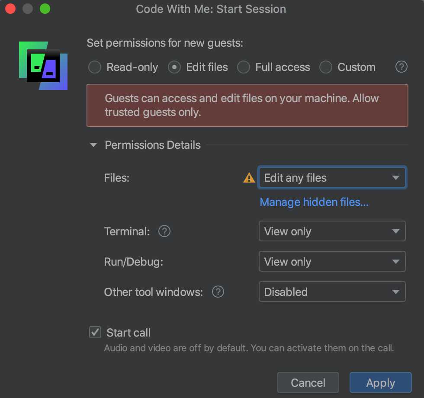Select the Read-only permission option
This screenshot has width=424, height=398.
95,67
